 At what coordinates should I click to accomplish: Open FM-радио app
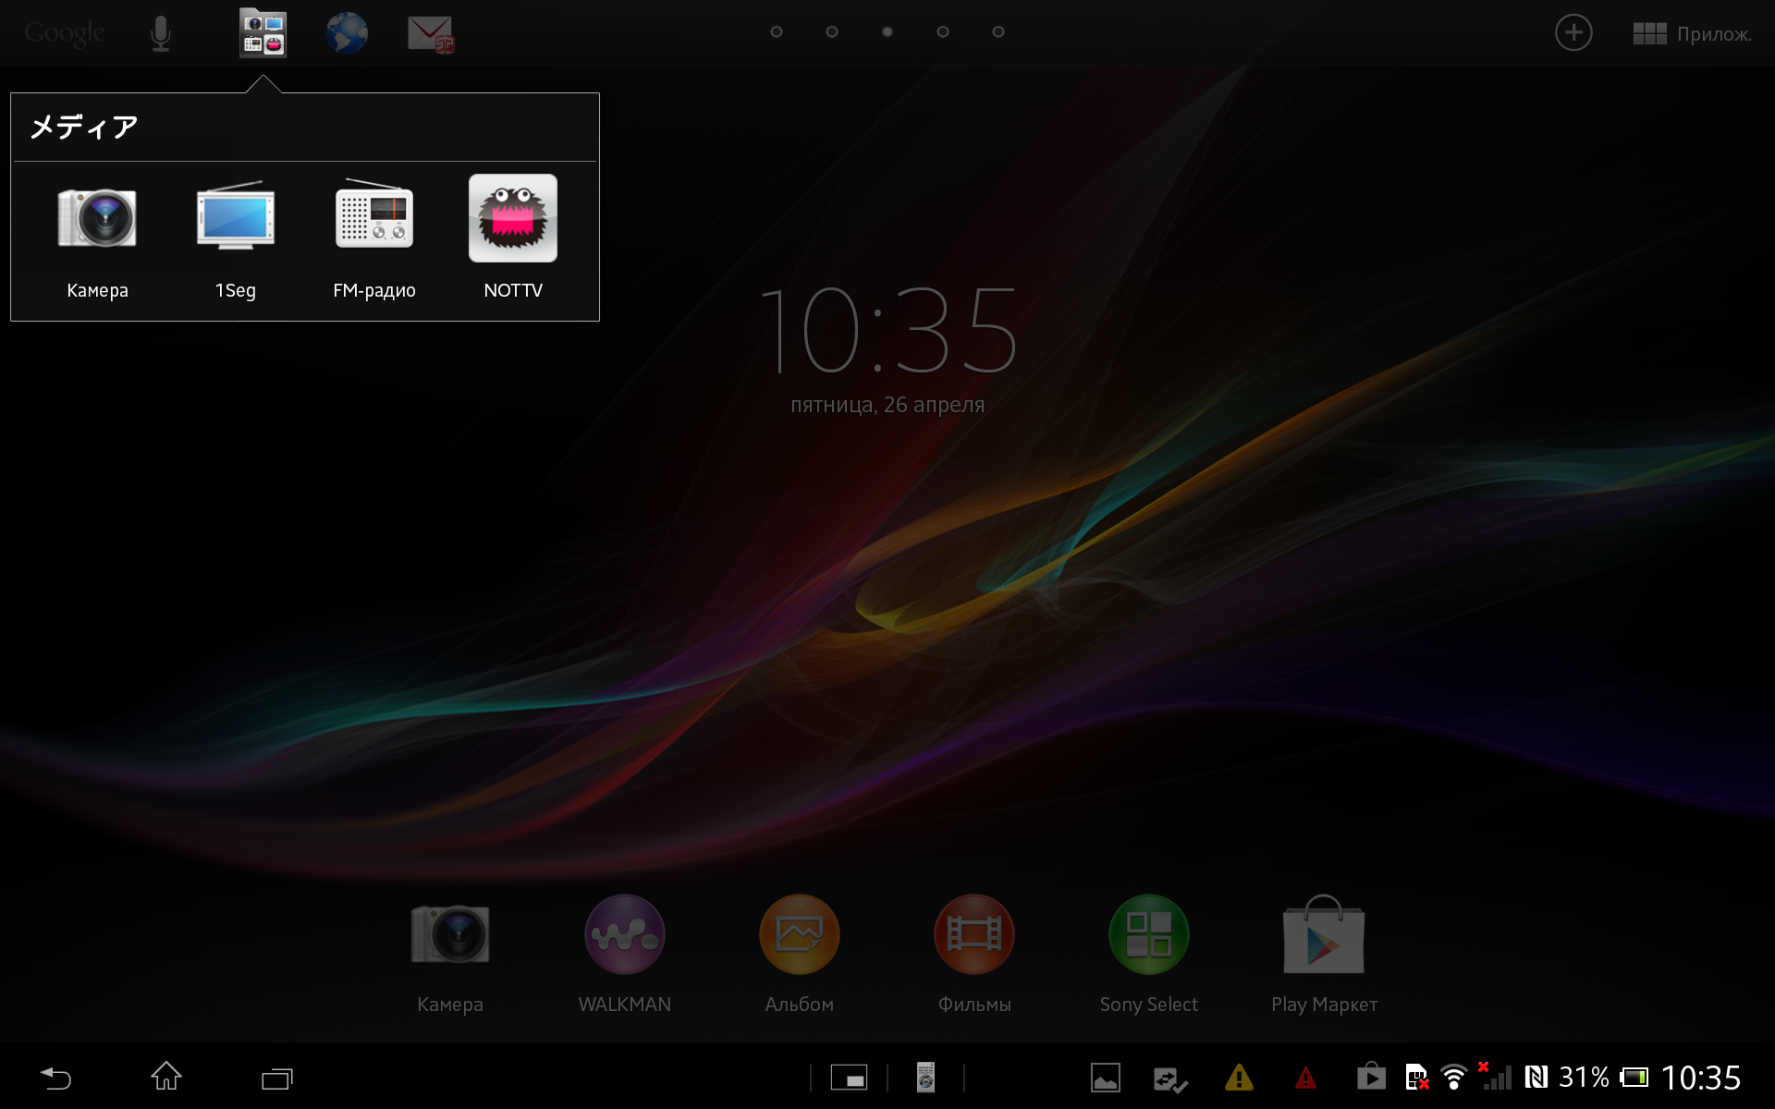(x=373, y=219)
